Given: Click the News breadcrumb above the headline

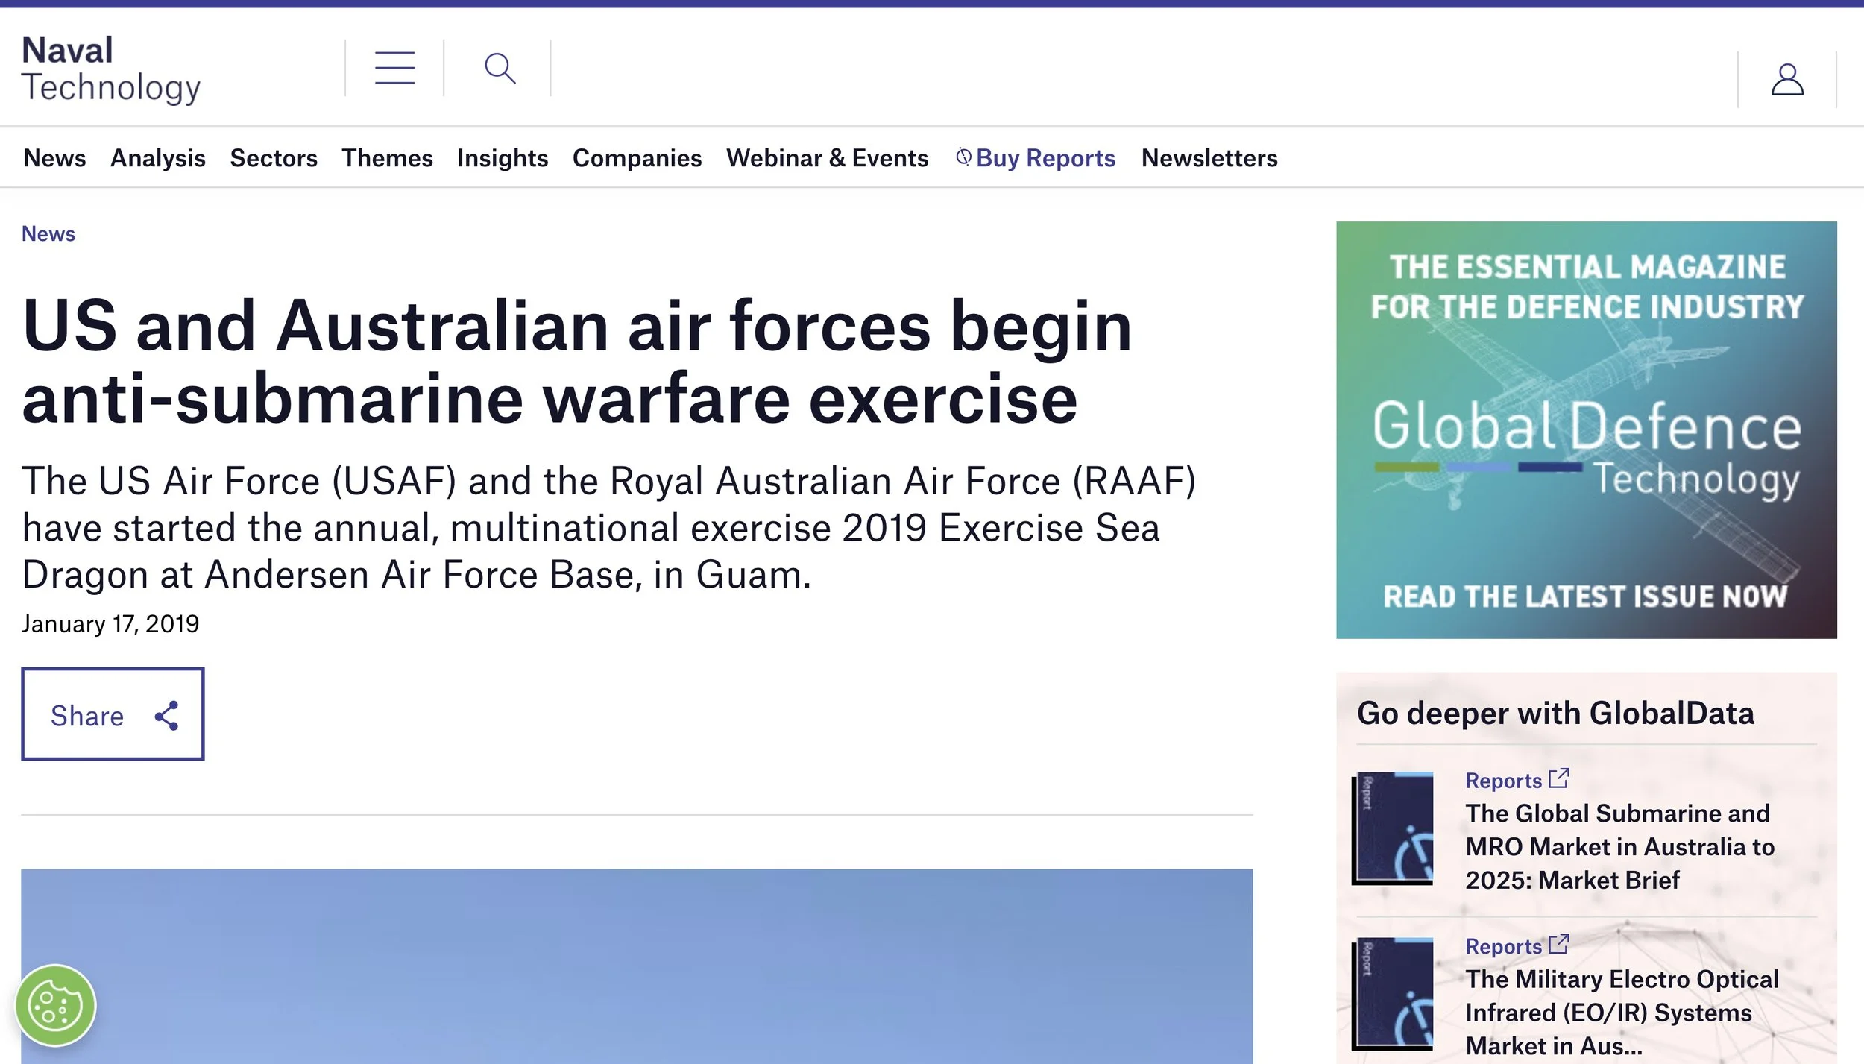Looking at the screenshot, I should [48, 234].
